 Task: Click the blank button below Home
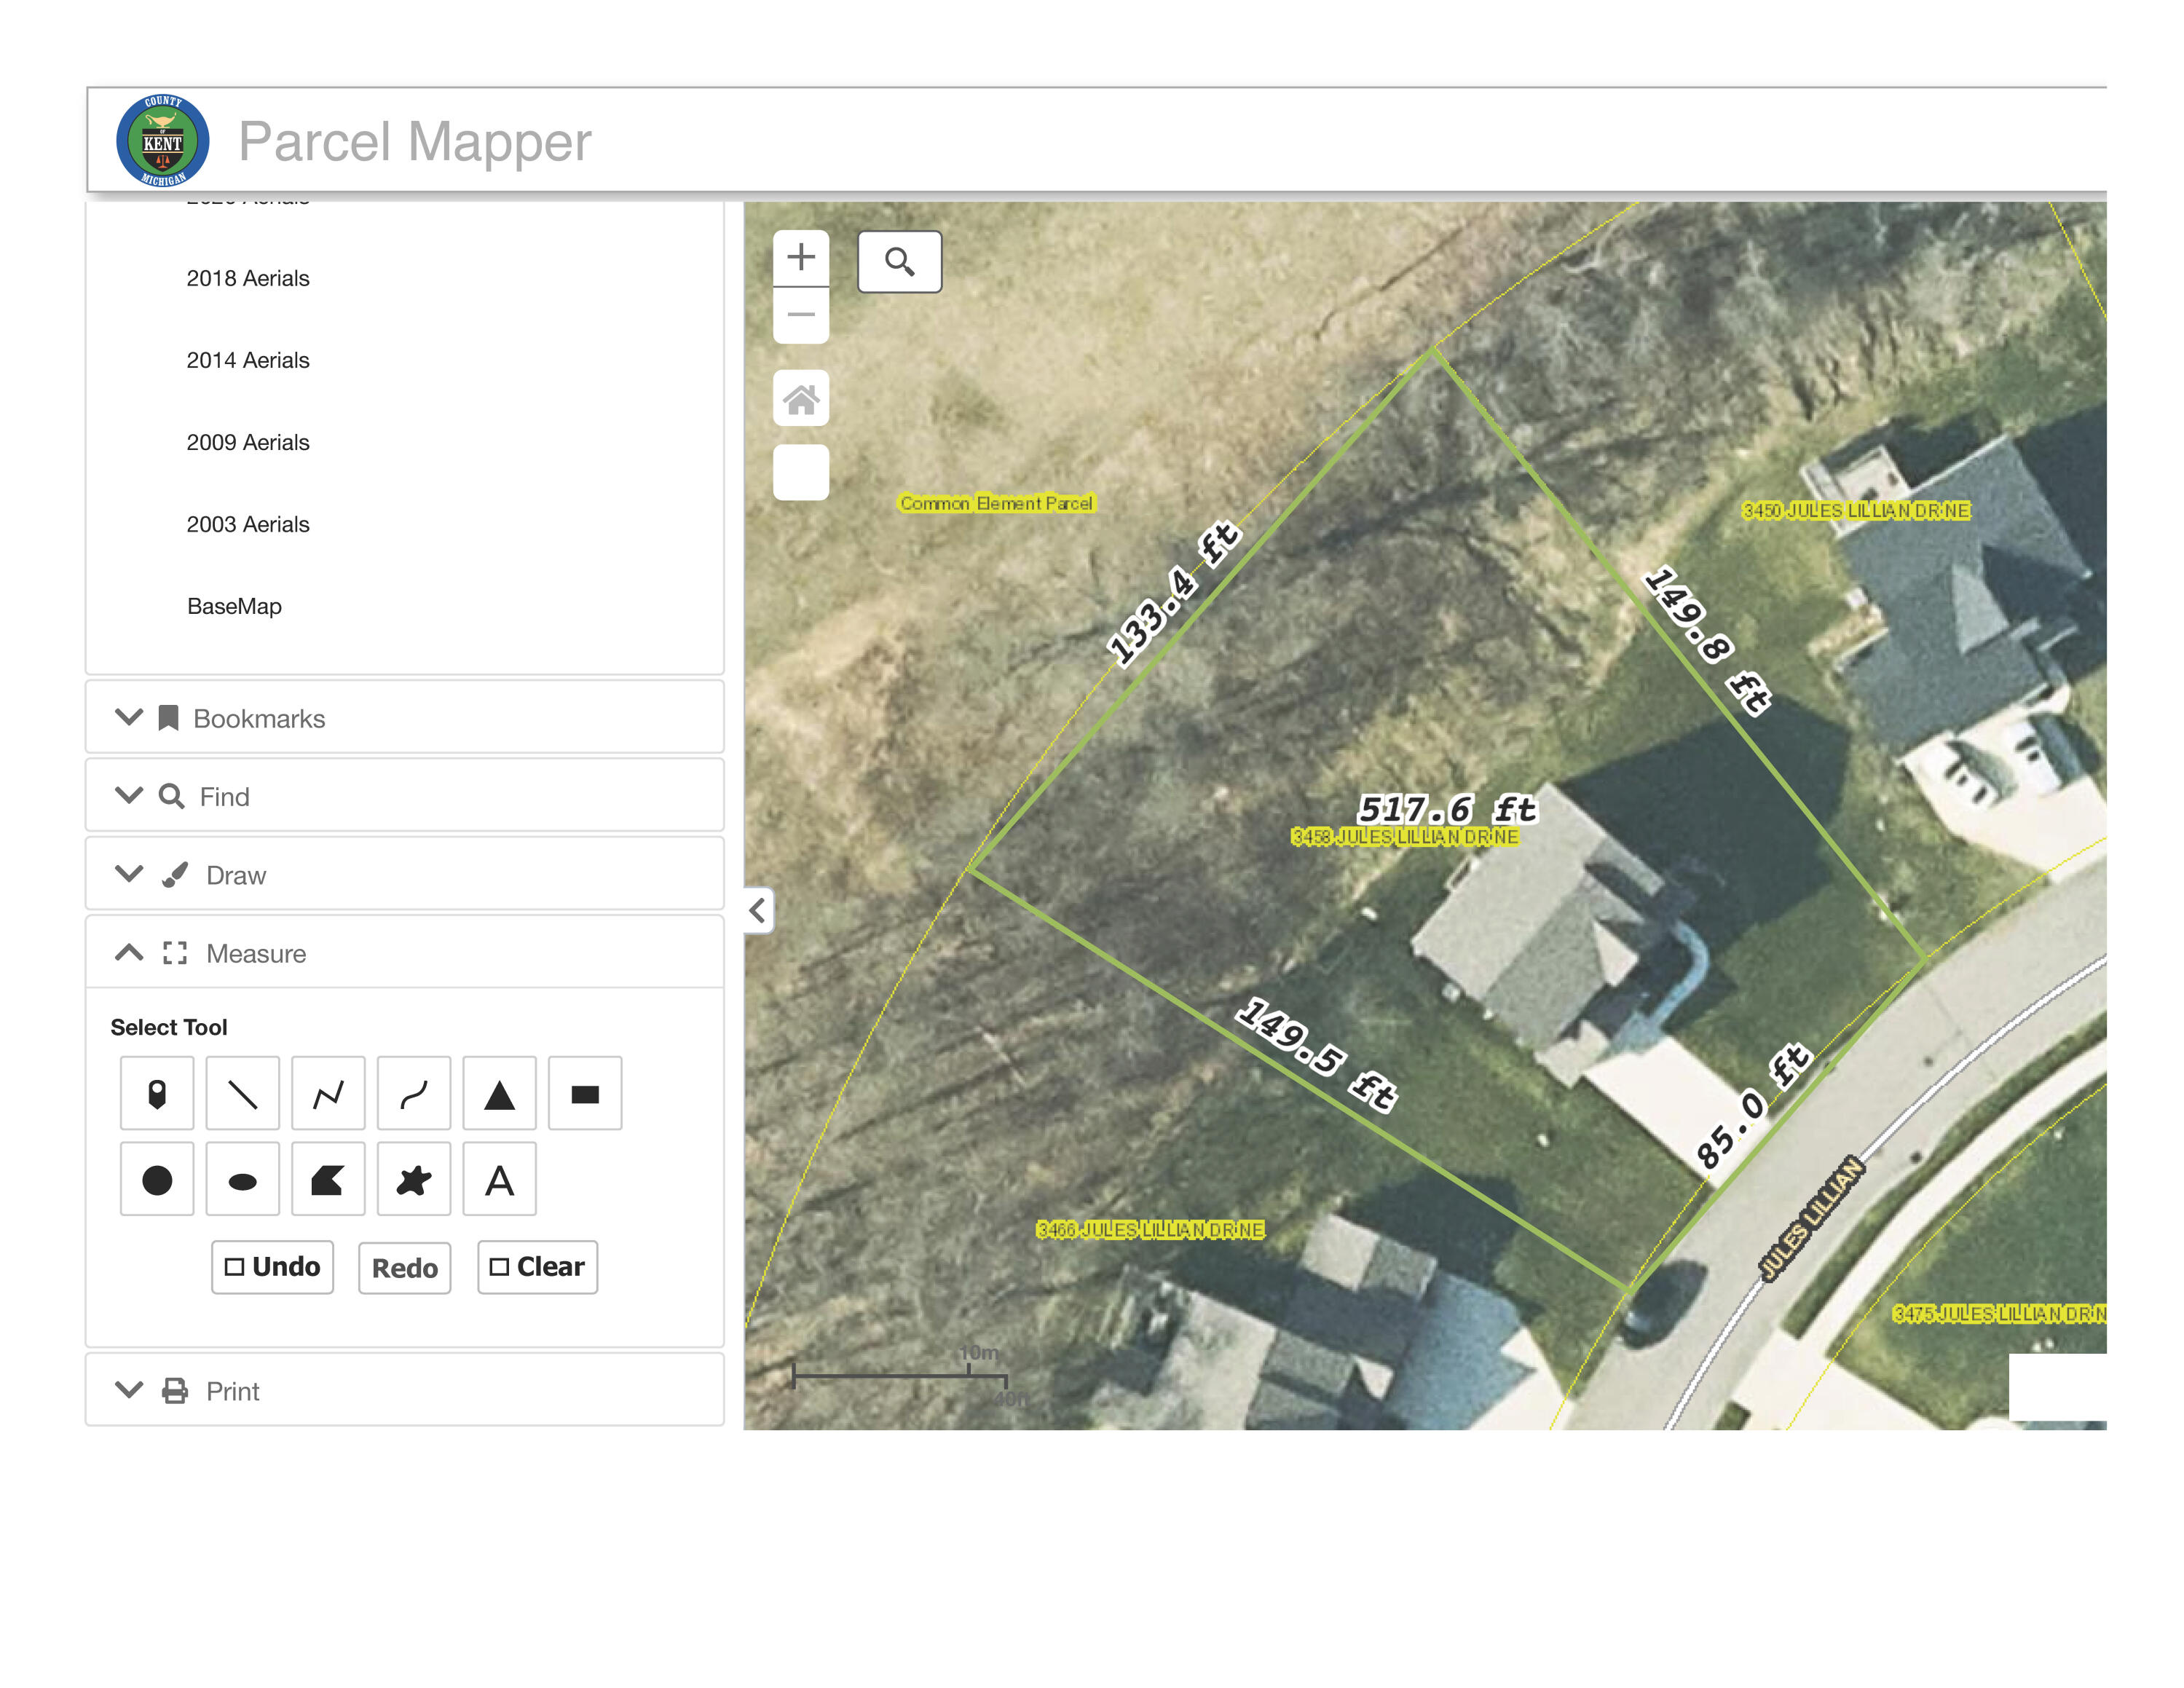[x=801, y=472]
